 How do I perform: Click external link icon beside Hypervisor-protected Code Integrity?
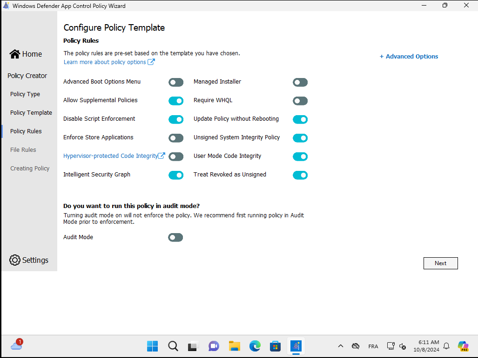coord(162,156)
